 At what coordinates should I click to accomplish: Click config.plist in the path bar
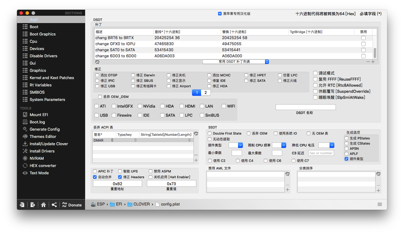click(167, 204)
